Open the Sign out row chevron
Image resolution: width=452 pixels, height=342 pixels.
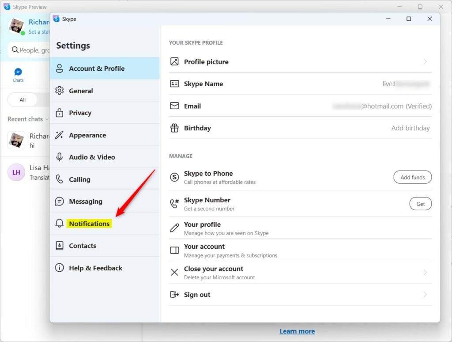(x=425, y=294)
